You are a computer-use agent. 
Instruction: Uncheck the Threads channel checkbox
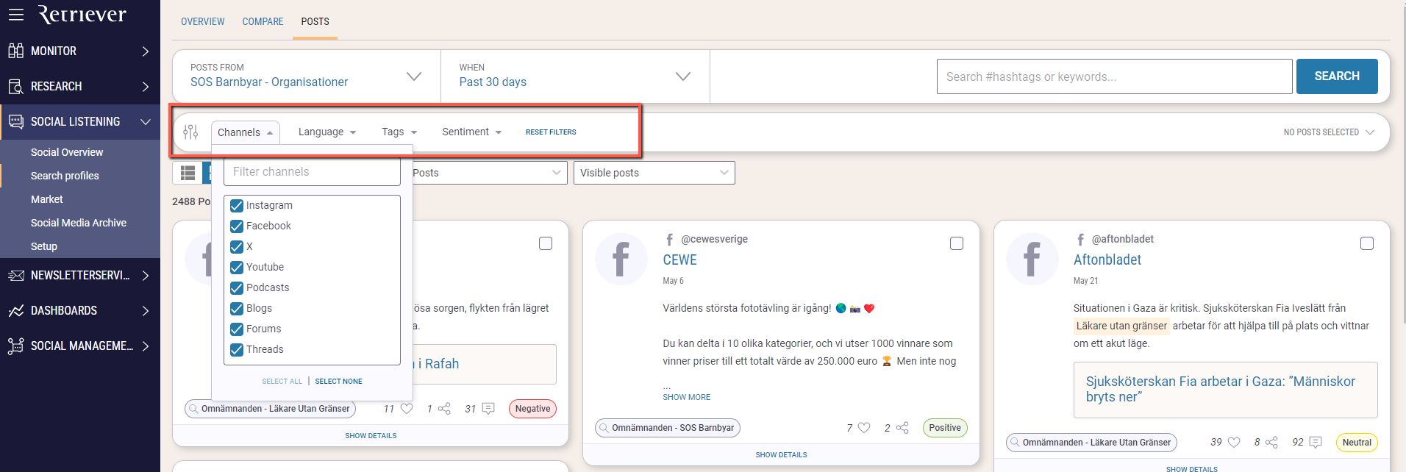(237, 349)
